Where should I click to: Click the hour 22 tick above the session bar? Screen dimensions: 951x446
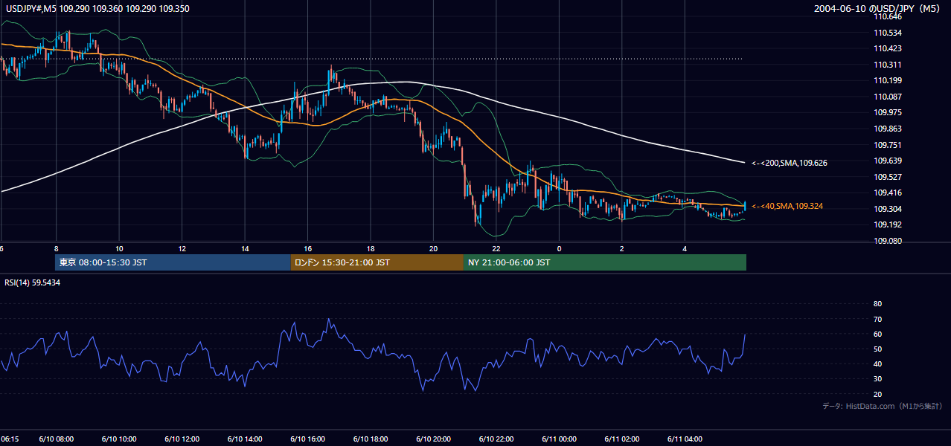496,248
